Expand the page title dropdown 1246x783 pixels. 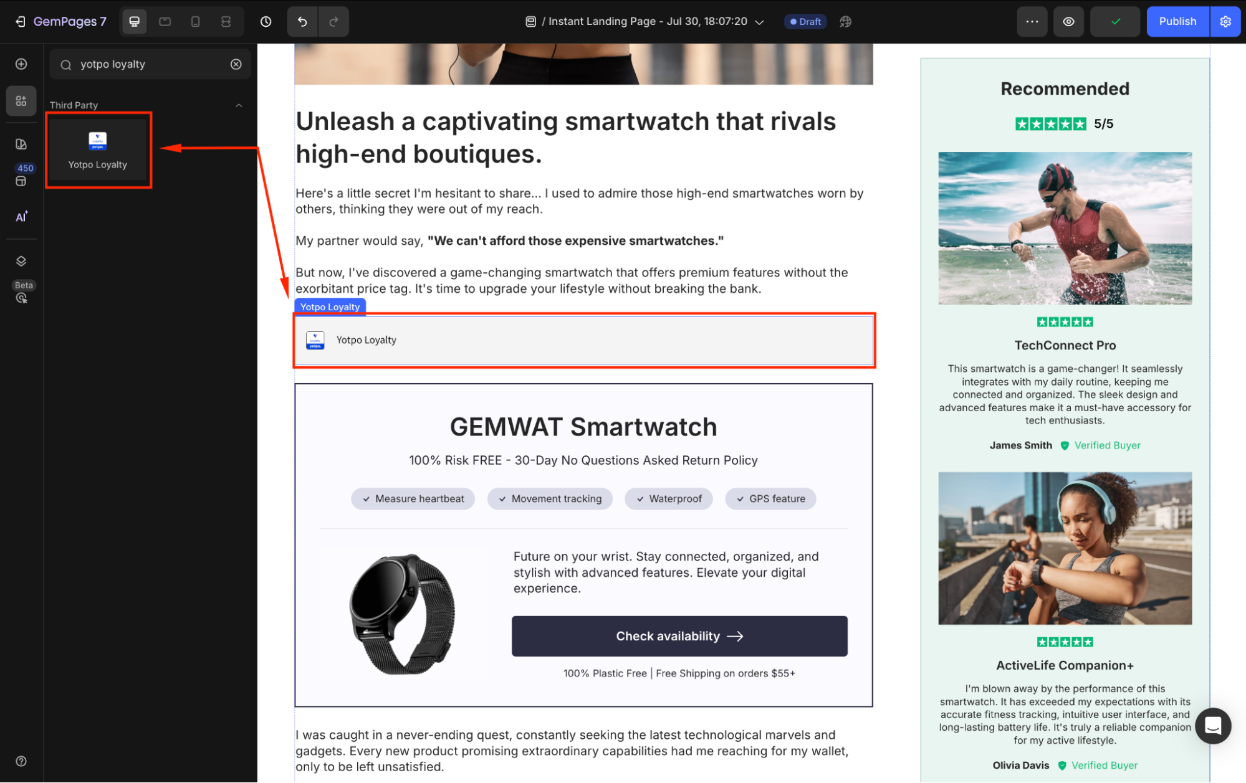pyautogui.click(x=759, y=22)
